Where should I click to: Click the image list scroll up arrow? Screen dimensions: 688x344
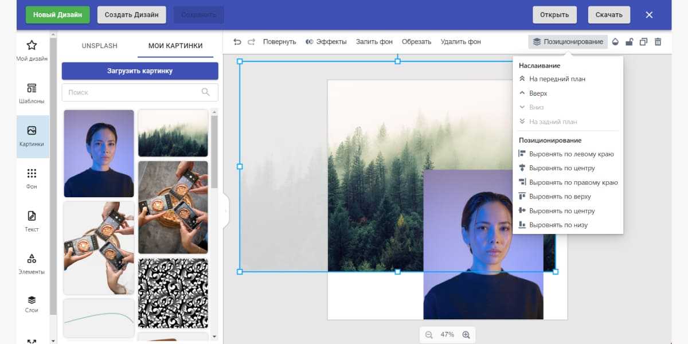pyautogui.click(x=214, y=112)
